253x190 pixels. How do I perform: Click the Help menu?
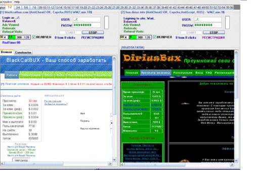click(17, 2)
